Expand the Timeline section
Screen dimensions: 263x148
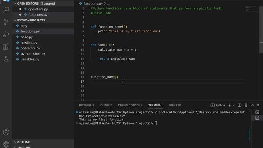[x=15, y=147]
